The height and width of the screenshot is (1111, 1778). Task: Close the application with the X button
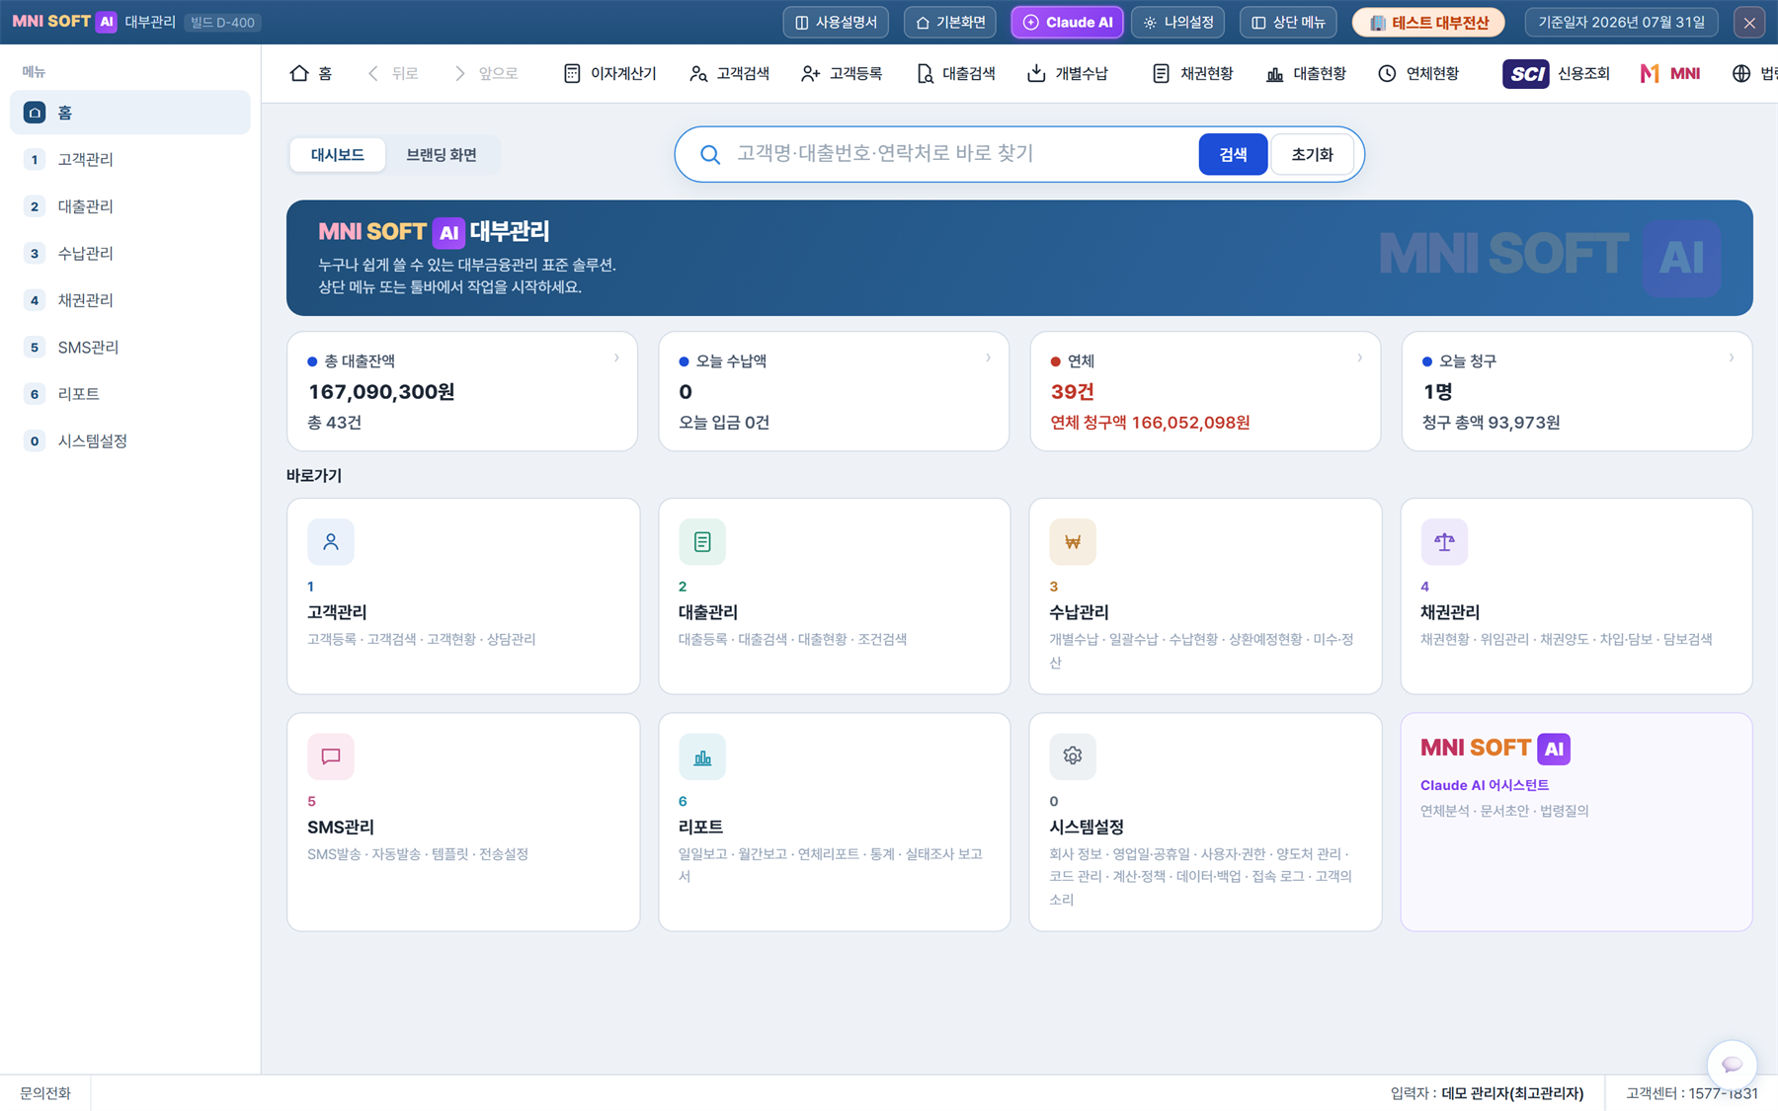(1749, 22)
